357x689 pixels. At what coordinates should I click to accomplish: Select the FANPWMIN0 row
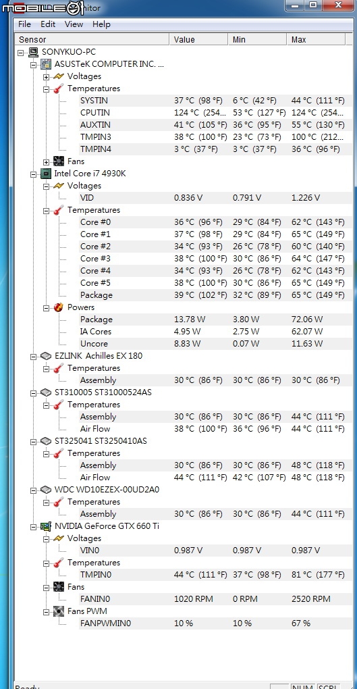tap(215, 623)
